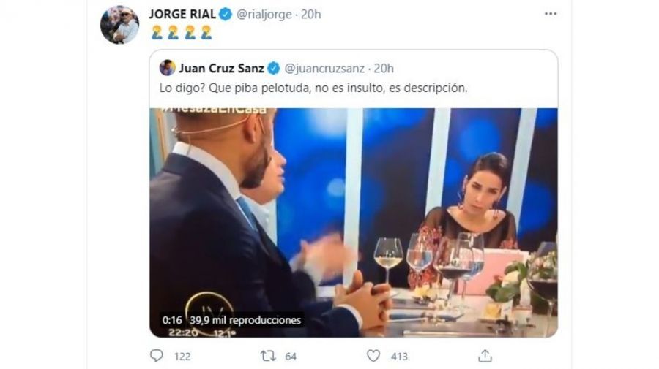
Task: Click Juan Cruz Sanz's small avatar
Action: pyautogui.click(x=167, y=68)
